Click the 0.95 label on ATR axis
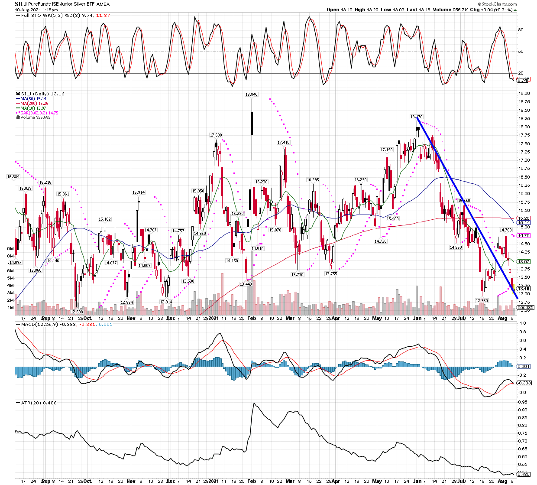Viewport: 537px width, 485px height. [x=523, y=402]
